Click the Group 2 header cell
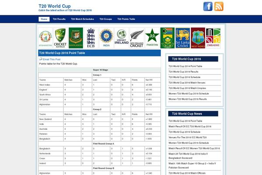This screenshot has height=175, width=262. [x=101, y=109]
